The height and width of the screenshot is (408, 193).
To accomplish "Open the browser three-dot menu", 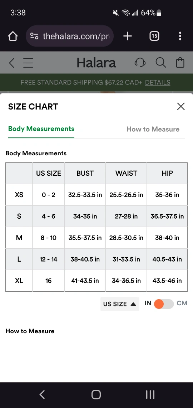I will [x=180, y=36].
